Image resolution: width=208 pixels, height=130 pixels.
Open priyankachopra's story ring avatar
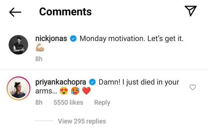[18, 88]
